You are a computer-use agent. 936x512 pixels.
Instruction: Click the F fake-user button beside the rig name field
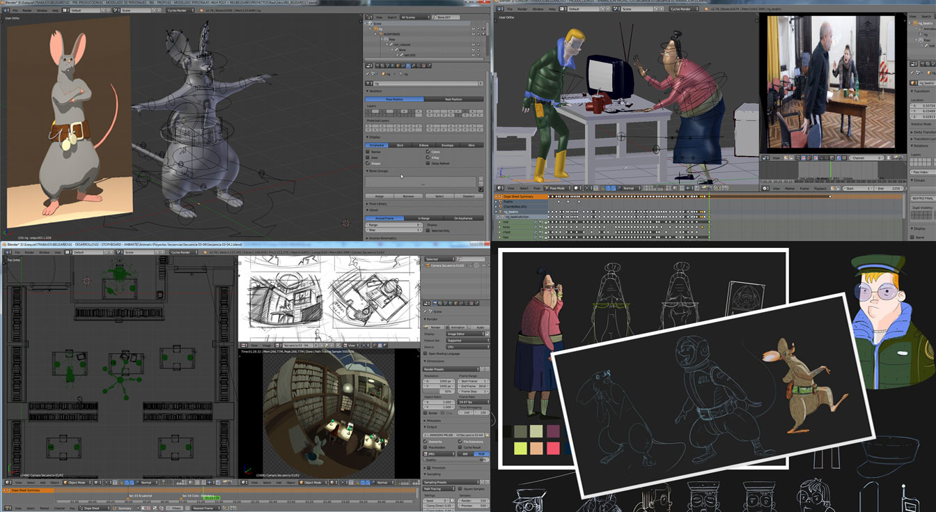(481, 84)
